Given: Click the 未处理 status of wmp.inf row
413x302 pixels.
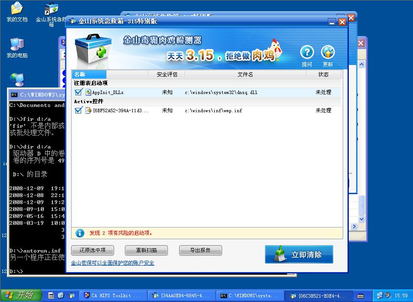Looking at the screenshot, I should [x=324, y=110].
